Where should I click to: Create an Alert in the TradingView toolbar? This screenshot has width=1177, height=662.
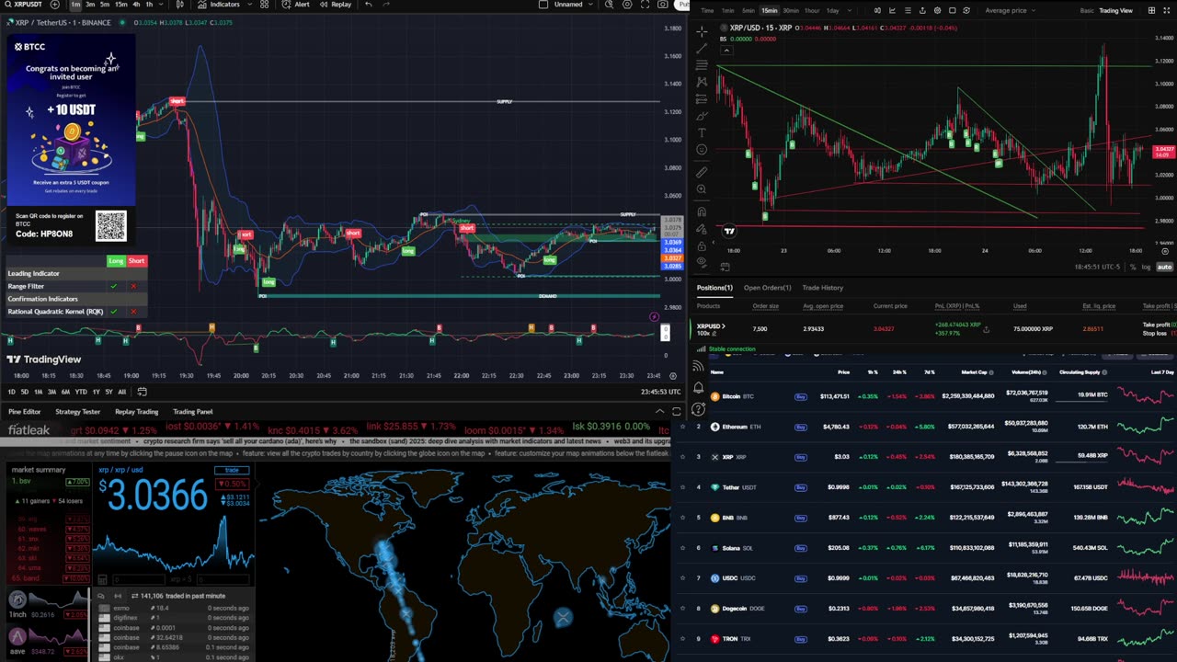[295, 4]
